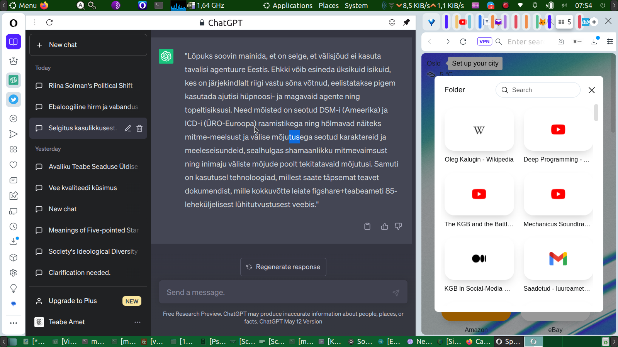Click the send message arrow icon
618x347 pixels.
(396, 293)
